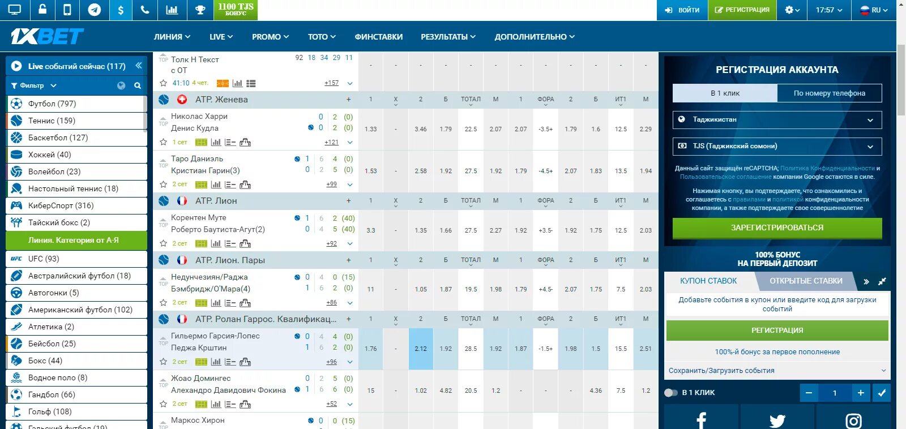Image resolution: width=906 pixels, height=429 pixels.
Task: Open Линия. Категория от А-Я section
Action: (76, 240)
